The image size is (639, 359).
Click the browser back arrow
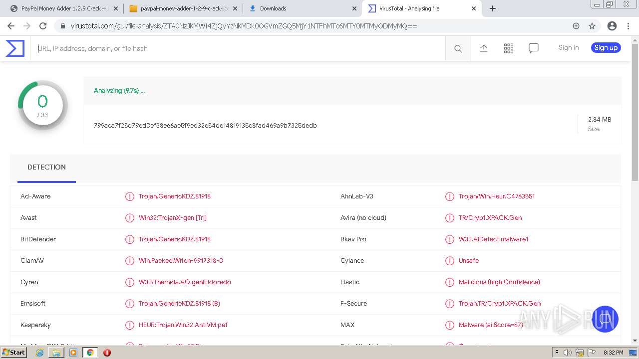point(11,26)
